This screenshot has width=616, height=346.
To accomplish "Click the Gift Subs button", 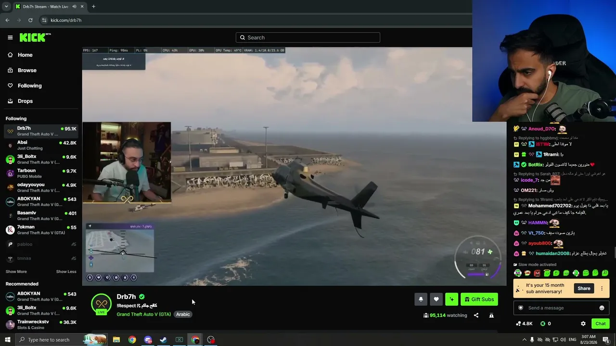I will 479,299.
